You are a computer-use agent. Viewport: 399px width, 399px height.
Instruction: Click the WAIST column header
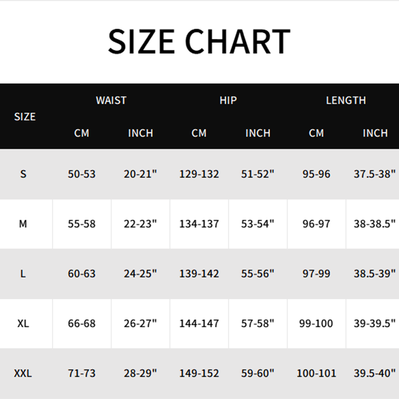tap(111, 100)
